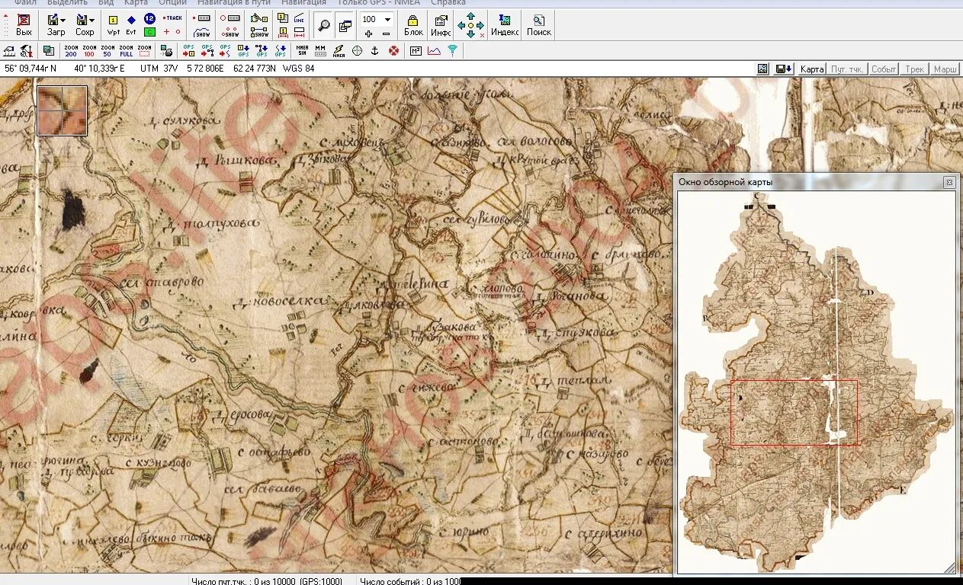The image size is (963, 585).
Task: Switch to the Марш mode tab
Action: [945, 69]
